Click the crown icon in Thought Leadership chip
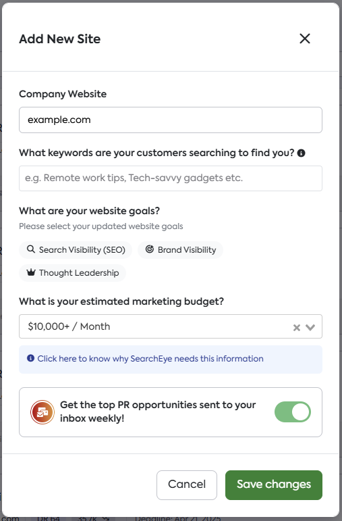342x521 pixels. (31, 272)
